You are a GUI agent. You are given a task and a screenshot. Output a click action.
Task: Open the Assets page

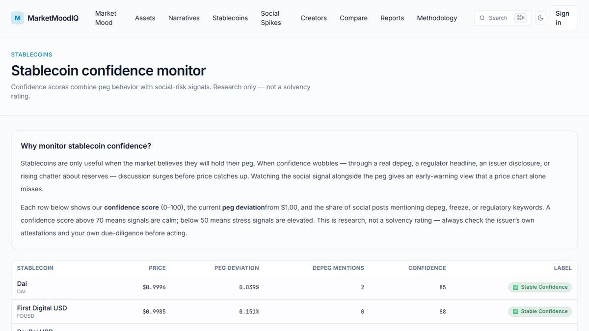pos(145,18)
